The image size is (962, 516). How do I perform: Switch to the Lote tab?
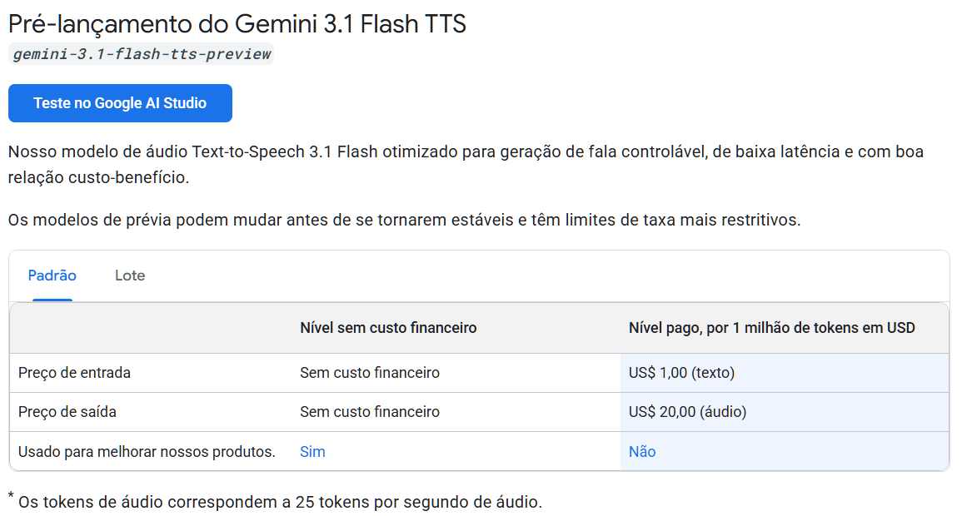point(130,275)
